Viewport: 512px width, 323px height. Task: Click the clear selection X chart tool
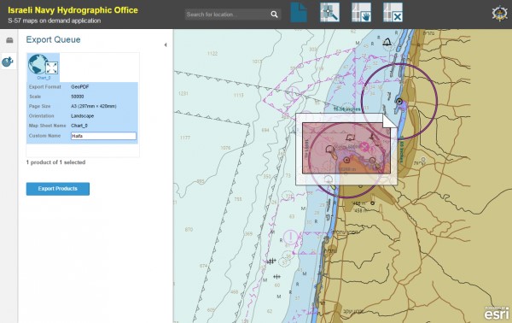pos(393,13)
